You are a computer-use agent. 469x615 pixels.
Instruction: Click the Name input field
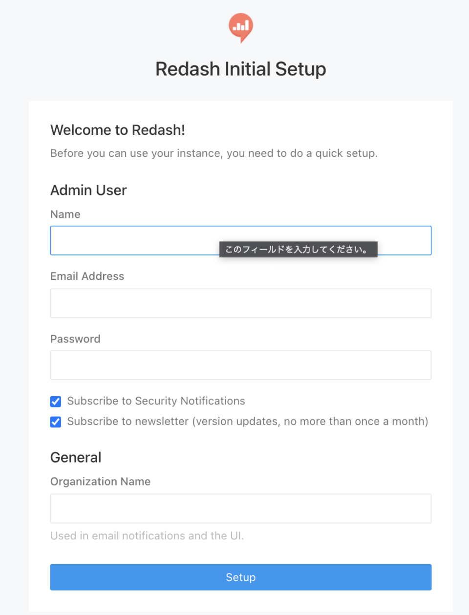134,240
